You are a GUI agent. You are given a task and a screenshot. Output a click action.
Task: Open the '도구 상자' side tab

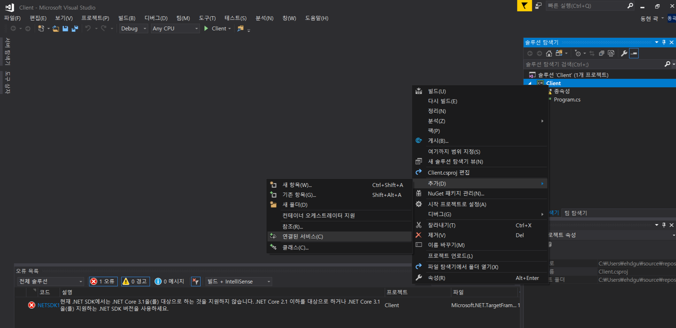[x=7, y=83]
